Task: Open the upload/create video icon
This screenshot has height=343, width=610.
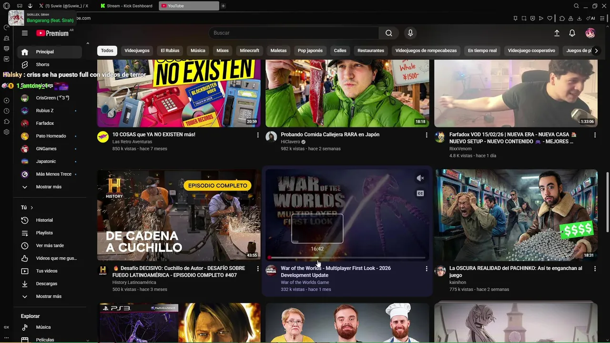Action: [x=557, y=33]
